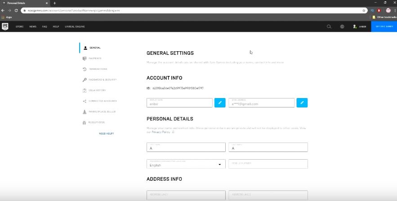Select Redeem Code in sidebar
The image size is (397, 201).
pos(97,122)
